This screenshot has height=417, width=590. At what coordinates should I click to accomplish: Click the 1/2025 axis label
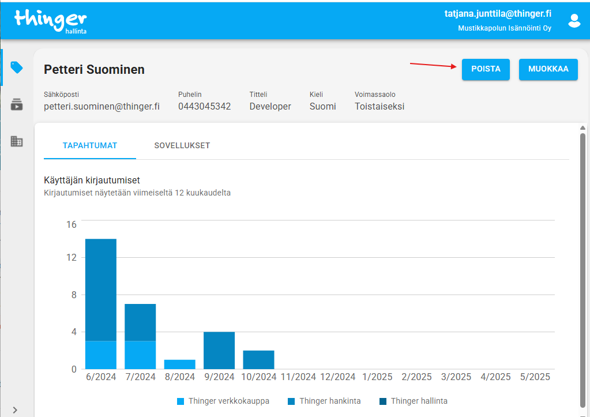[377, 377]
